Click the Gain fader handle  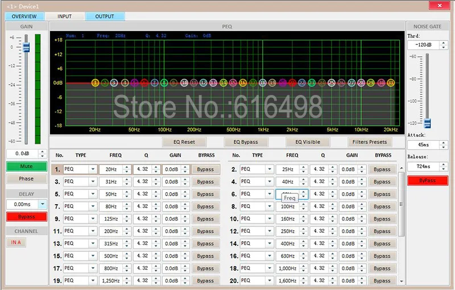click(26, 47)
